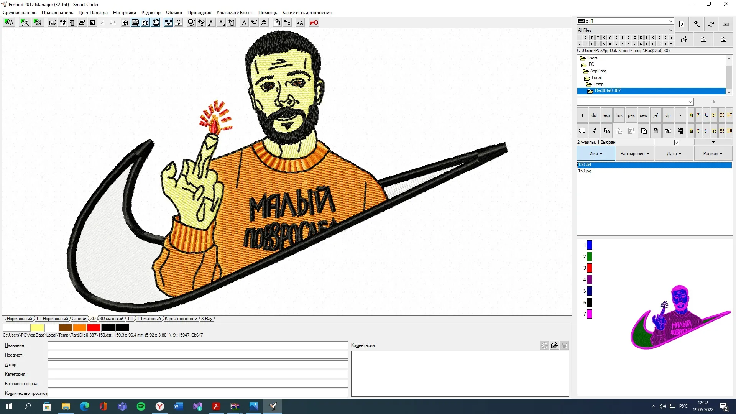This screenshot has height=414, width=736.
Task: Toggle millimeters ruler unit button
Action: pyautogui.click(x=168, y=23)
